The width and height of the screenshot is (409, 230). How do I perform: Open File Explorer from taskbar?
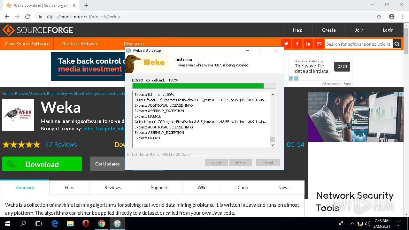pos(70,224)
